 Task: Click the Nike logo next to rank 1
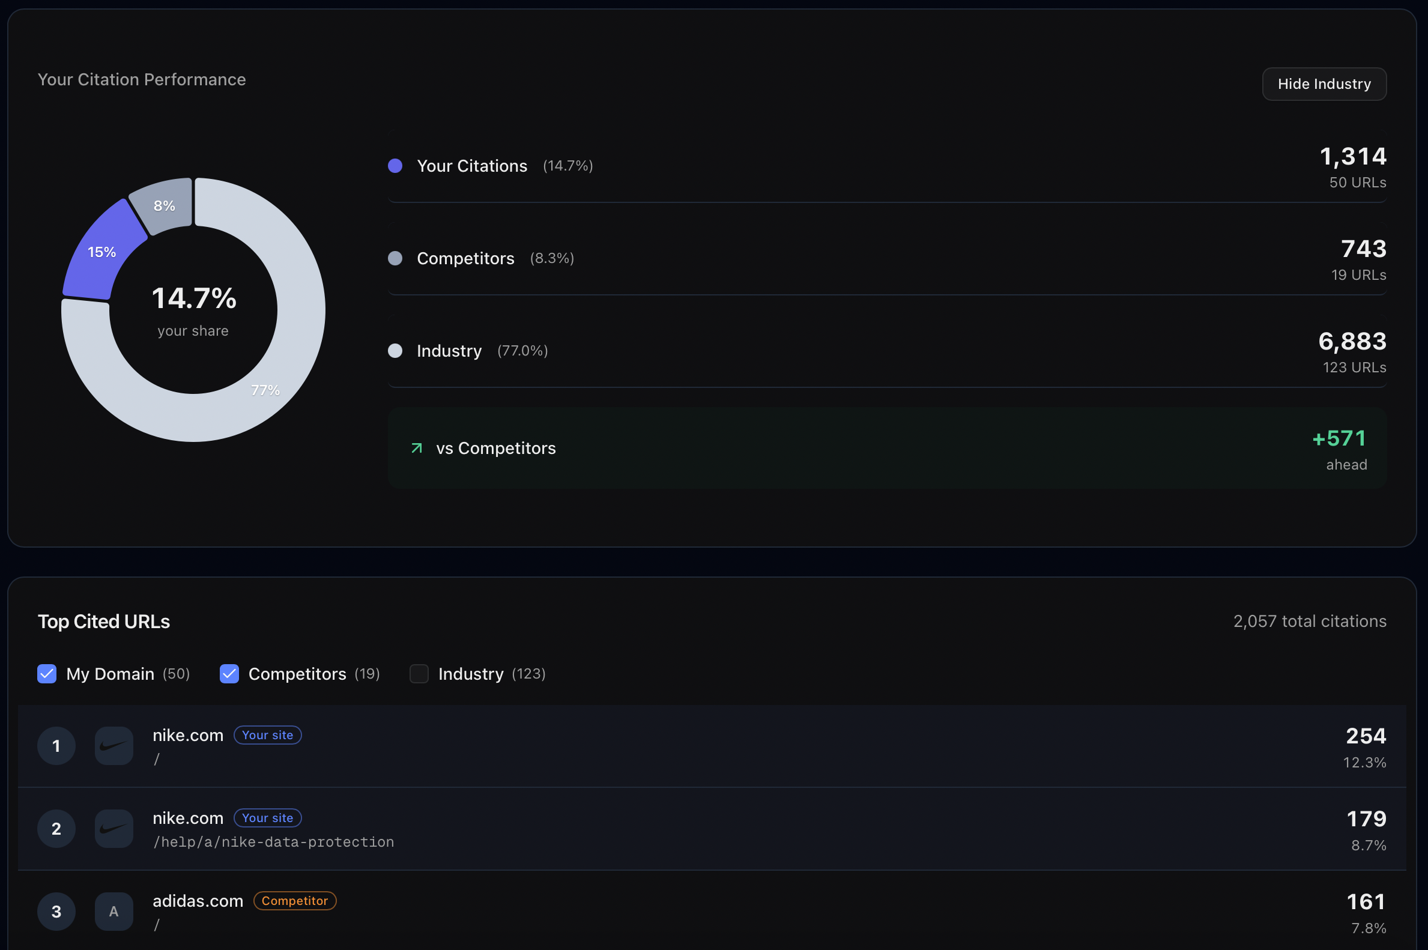point(113,746)
